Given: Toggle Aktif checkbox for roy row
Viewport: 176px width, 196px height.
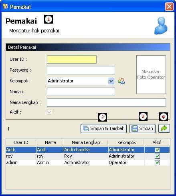Looking at the screenshot, I should click(157, 156).
